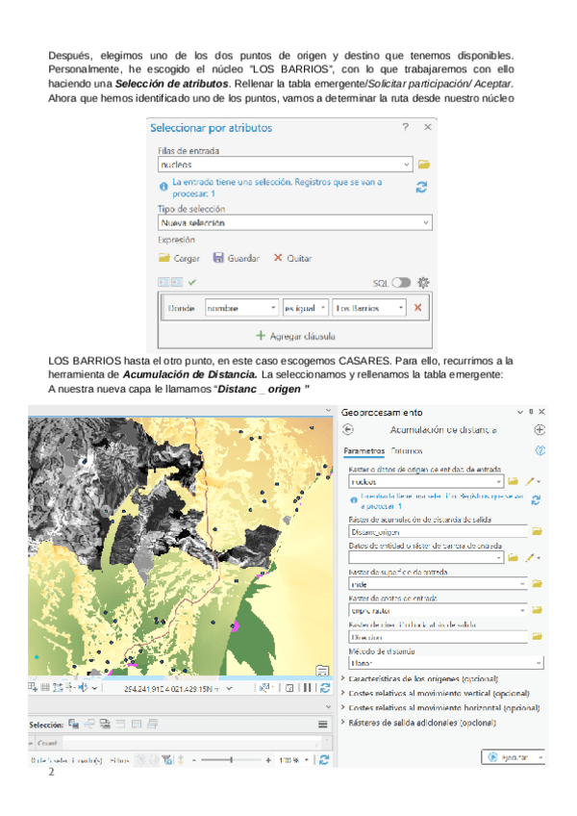The width and height of the screenshot is (577, 816).
Task: Toggle SQL mode switch on
Action: [401, 283]
